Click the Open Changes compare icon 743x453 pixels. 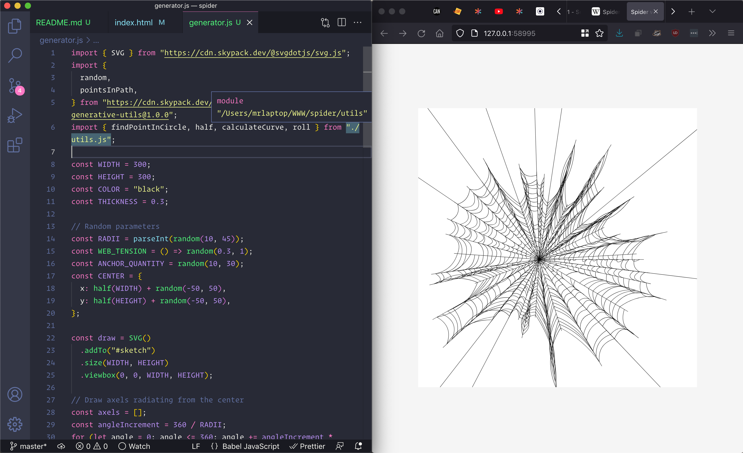[x=325, y=23]
